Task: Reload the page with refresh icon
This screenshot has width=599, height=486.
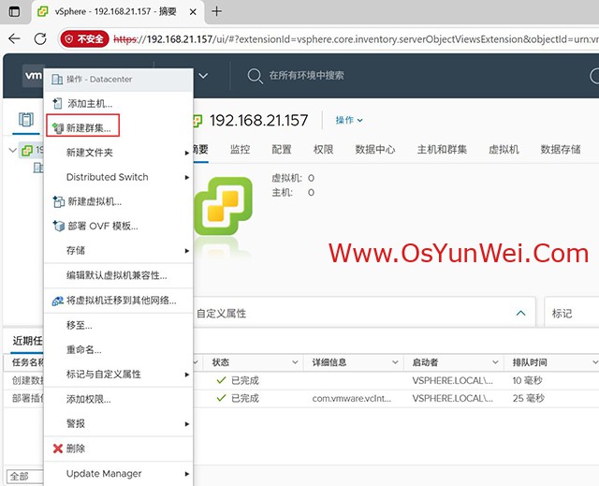Action: pos(40,38)
